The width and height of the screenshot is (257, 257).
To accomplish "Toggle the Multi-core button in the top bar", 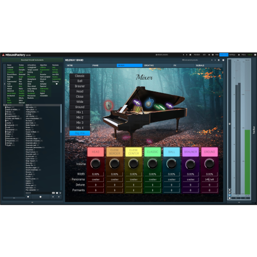I will coord(224,55).
